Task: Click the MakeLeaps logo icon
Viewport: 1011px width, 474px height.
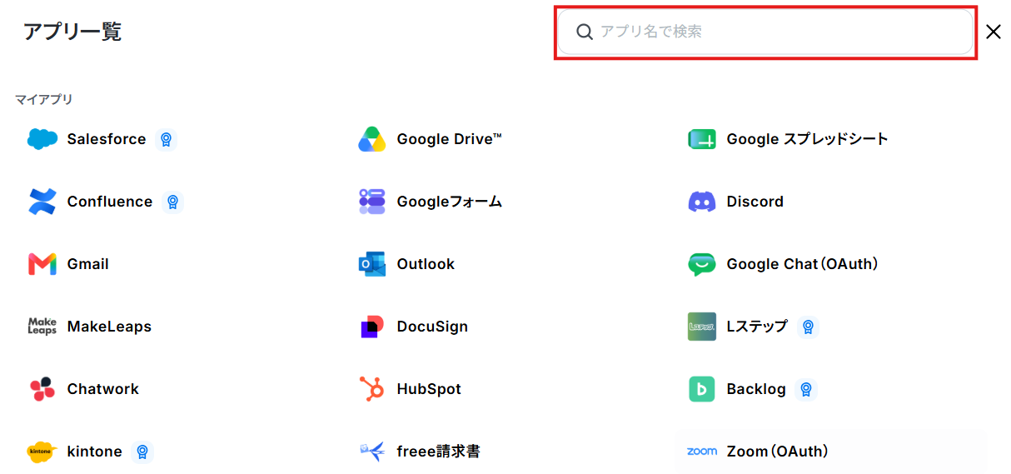Action: coord(42,327)
